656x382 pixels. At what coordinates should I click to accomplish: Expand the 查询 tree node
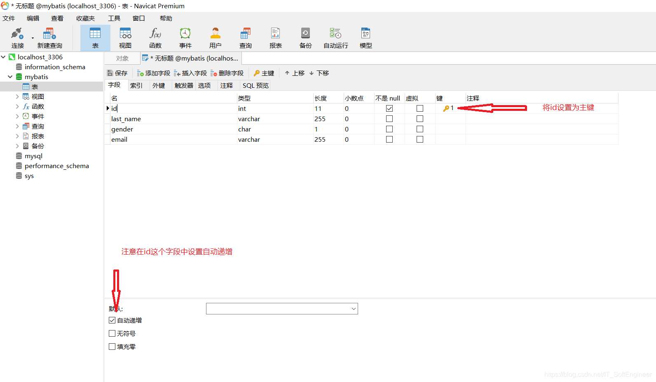(17, 126)
